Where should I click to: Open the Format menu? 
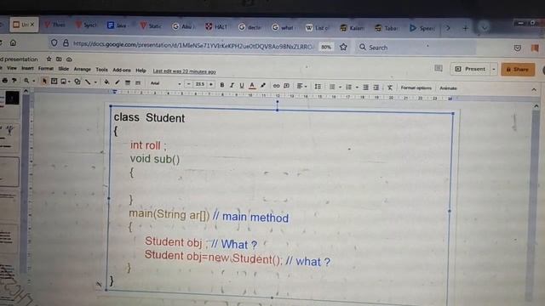(45, 69)
